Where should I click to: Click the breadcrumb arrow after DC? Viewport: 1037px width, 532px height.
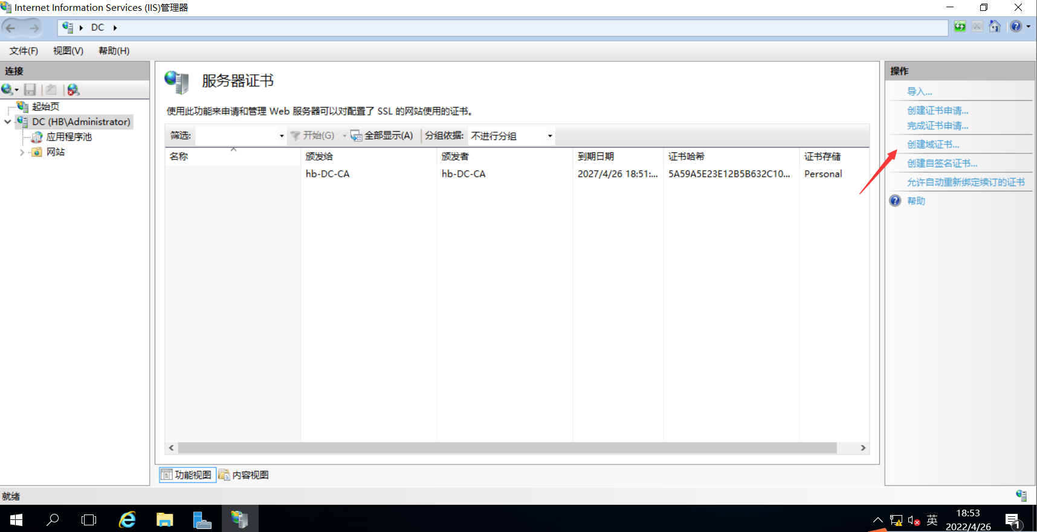tap(115, 28)
